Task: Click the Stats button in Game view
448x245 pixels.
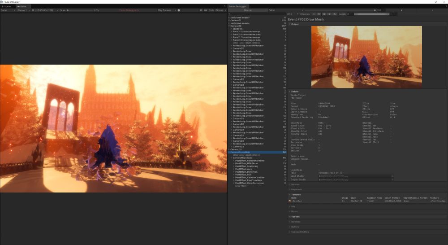Action: pyautogui.click(x=211, y=10)
